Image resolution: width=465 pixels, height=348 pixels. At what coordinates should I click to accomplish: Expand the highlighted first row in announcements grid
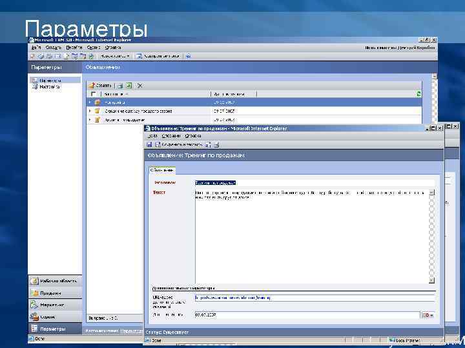pos(90,102)
